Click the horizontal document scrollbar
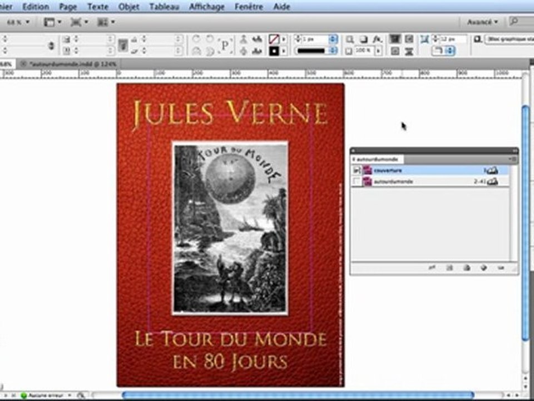This screenshot has width=534, height=401. (x=298, y=395)
